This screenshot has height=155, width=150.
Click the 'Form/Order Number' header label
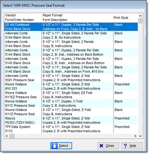coord(20,20)
